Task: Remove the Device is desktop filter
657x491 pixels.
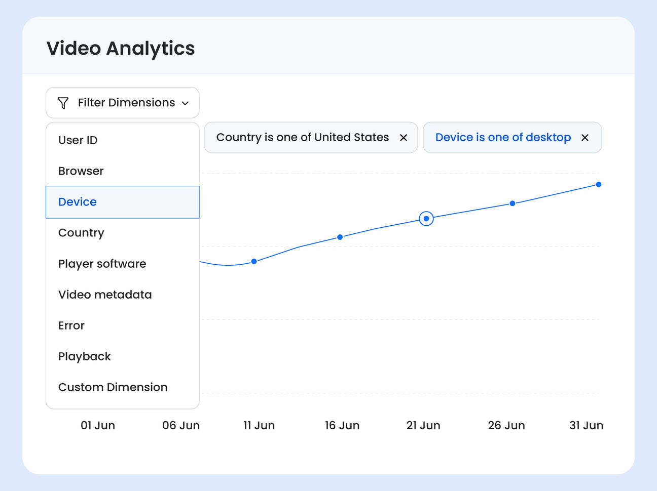Action: click(585, 138)
